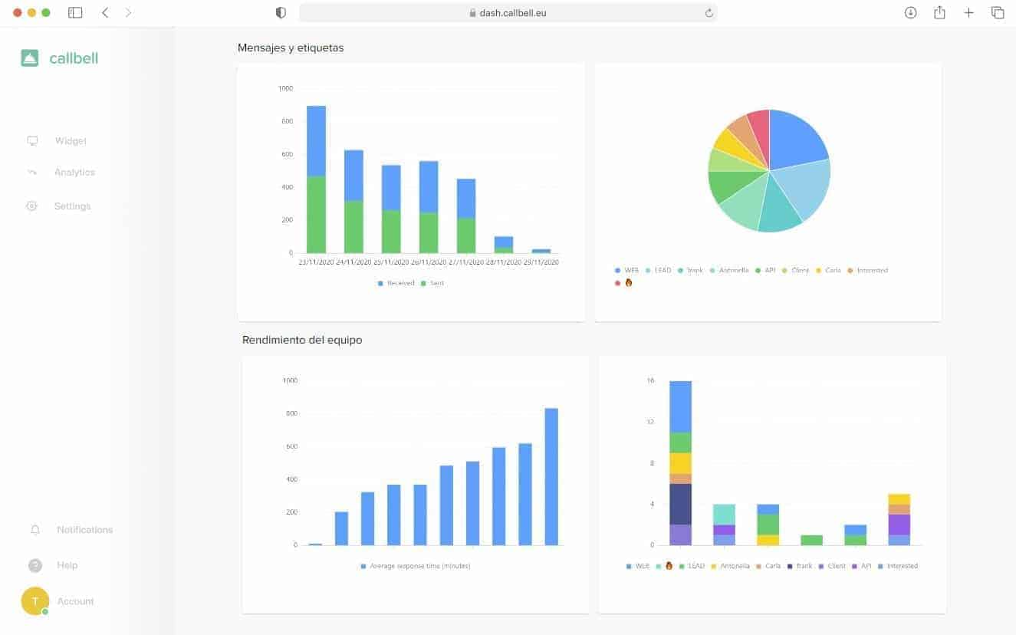The image size is (1016, 635).
Task: Open a new tab with plus icon
Action: (x=969, y=13)
